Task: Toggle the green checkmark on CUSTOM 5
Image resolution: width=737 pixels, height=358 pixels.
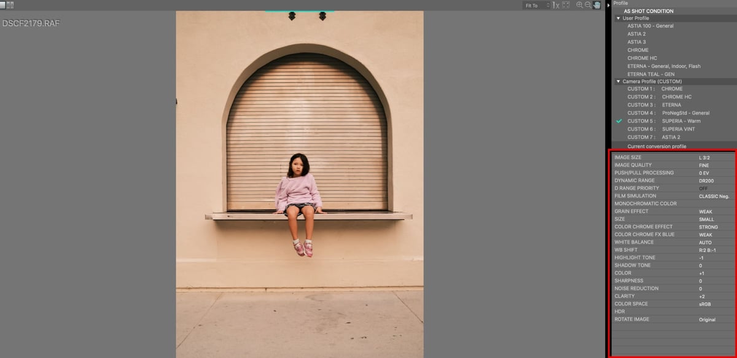Action: click(x=618, y=120)
